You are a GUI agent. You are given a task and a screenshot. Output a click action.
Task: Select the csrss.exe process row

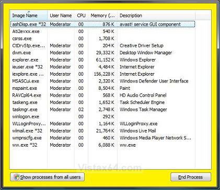point(102,39)
